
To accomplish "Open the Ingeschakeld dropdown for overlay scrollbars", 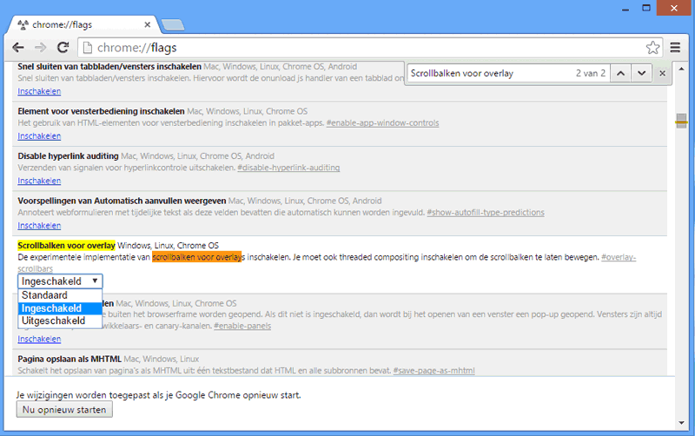I will coord(60,281).
